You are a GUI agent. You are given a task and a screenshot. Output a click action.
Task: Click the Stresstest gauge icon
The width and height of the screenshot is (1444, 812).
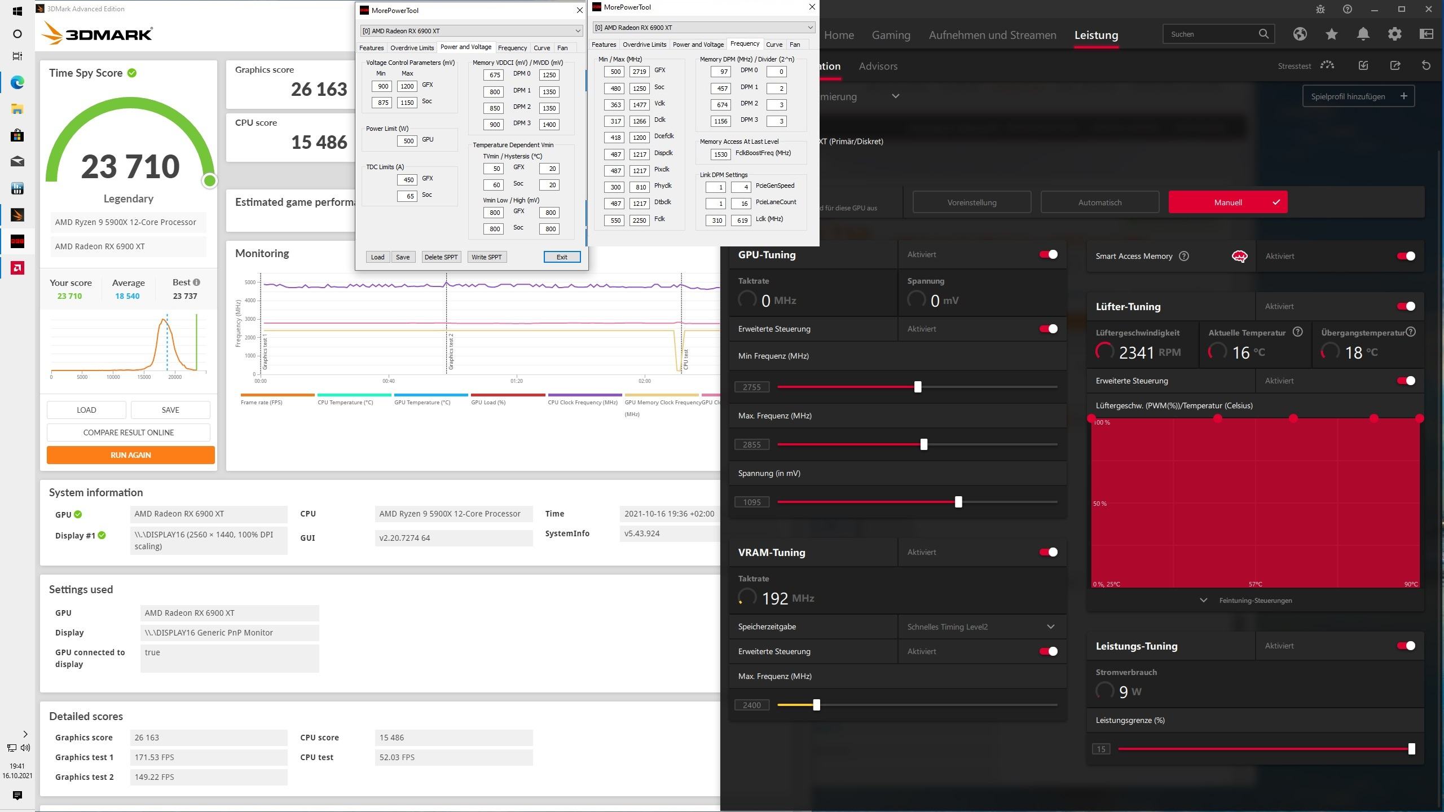click(1327, 65)
